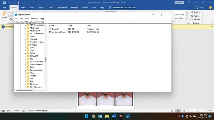Screen dimensions: 214x120
Task: Close the yellow update notification bar
Action: pos(212,27)
